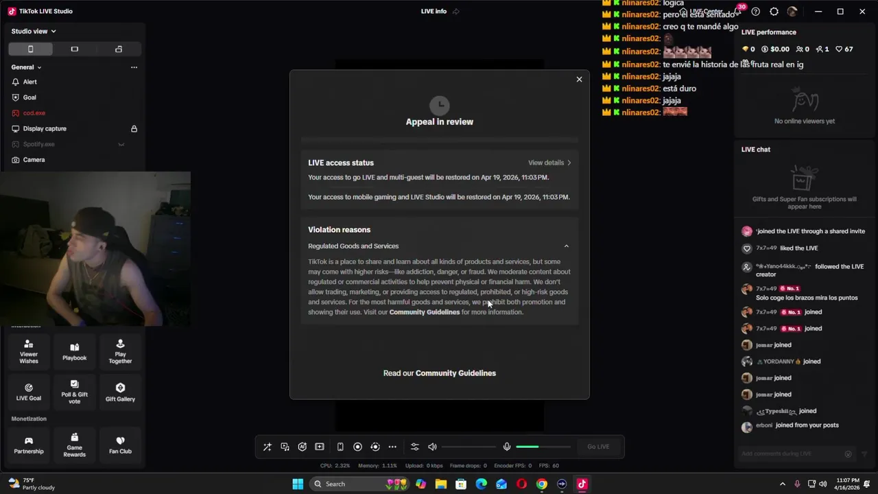The height and width of the screenshot is (494, 878).
Task: Click the Go LIVE button
Action: pyautogui.click(x=598, y=447)
